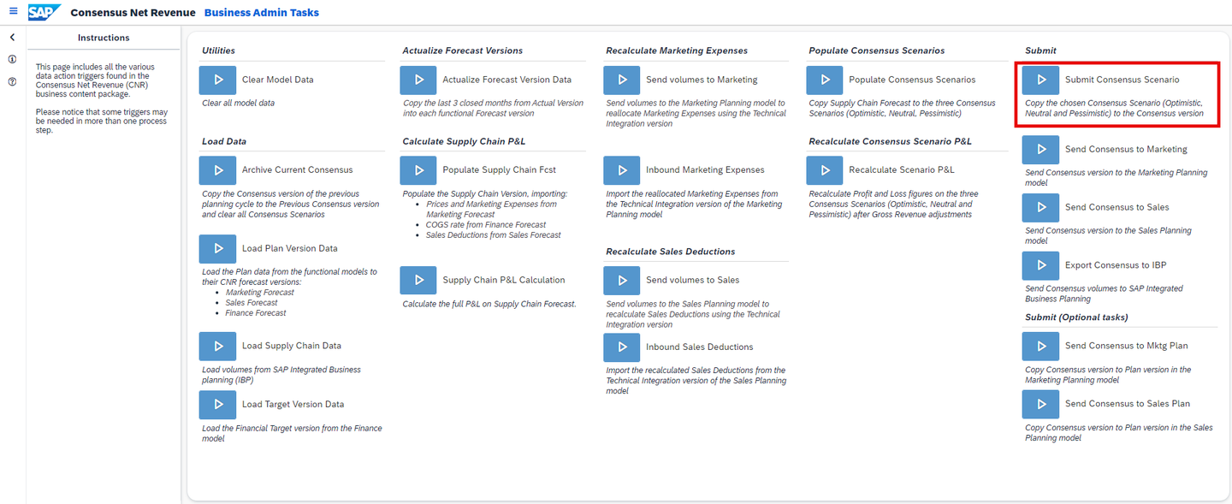Run the Send volumes to Sales trigger

click(x=622, y=281)
